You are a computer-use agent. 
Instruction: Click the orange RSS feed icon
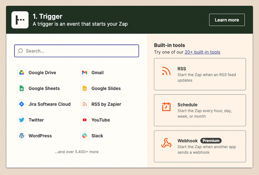[x=166, y=71]
